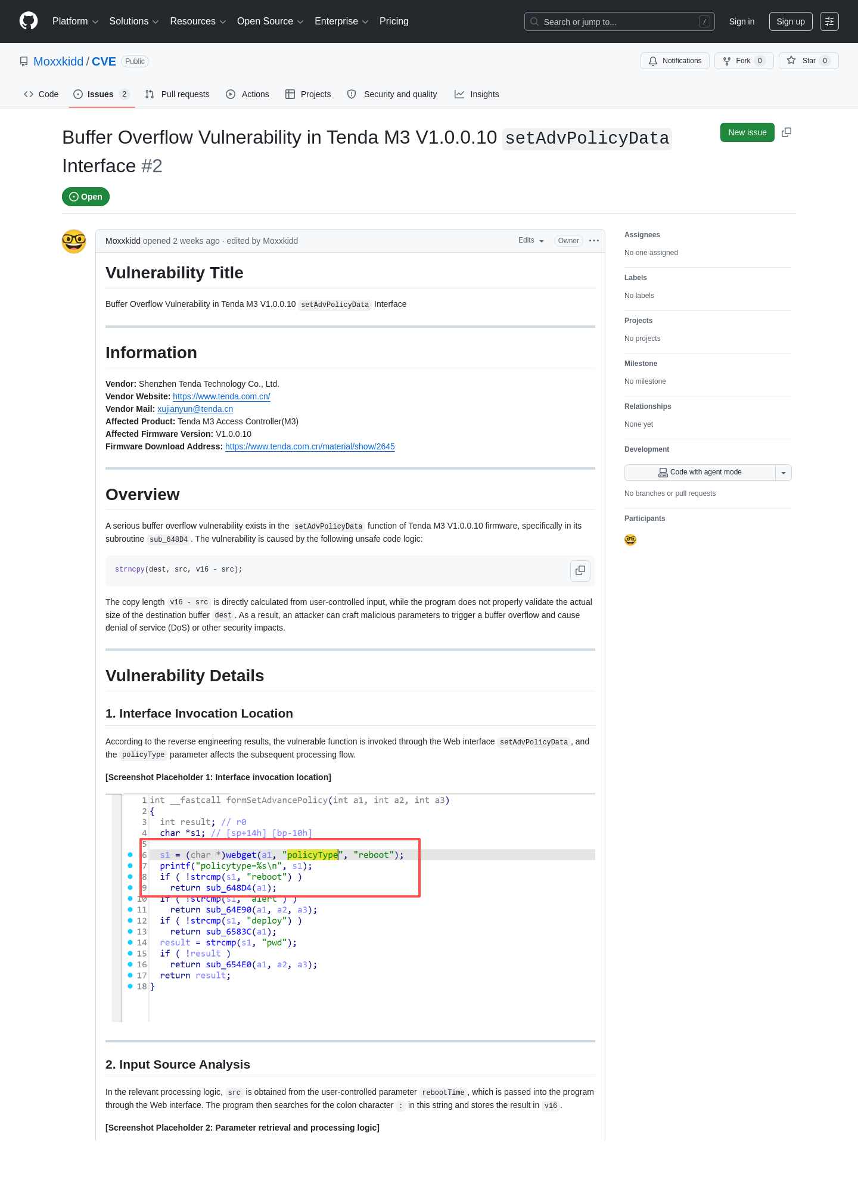Expand the Platform navigation menu
The width and height of the screenshot is (858, 1192).
76,21
